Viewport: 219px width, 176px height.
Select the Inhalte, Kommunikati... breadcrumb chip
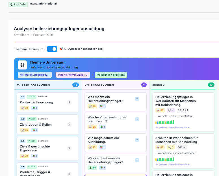point(73,75)
